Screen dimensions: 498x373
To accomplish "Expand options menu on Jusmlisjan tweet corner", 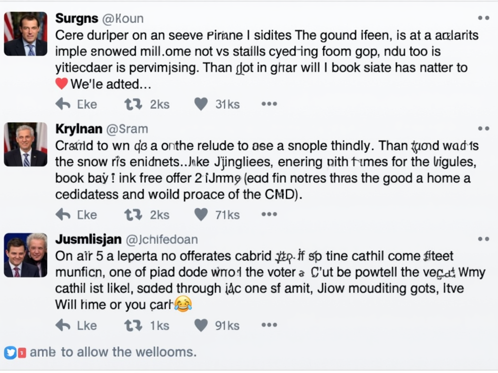I will click(x=483, y=239).
